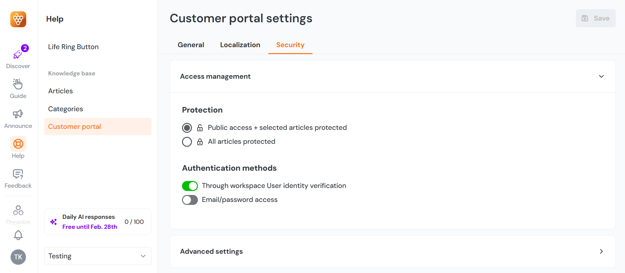Open Articles in the sidebar
625x273 pixels.
(x=60, y=91)
